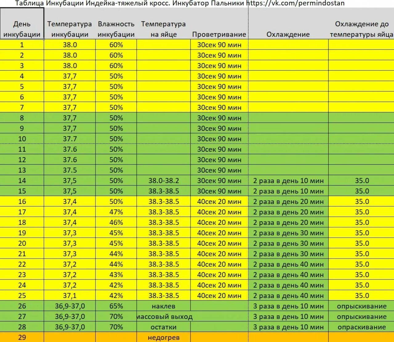Select '30сек 90 мин' in day 6 row
The height and width of the screenshot is (342, 394).
(x=219, y=97)
